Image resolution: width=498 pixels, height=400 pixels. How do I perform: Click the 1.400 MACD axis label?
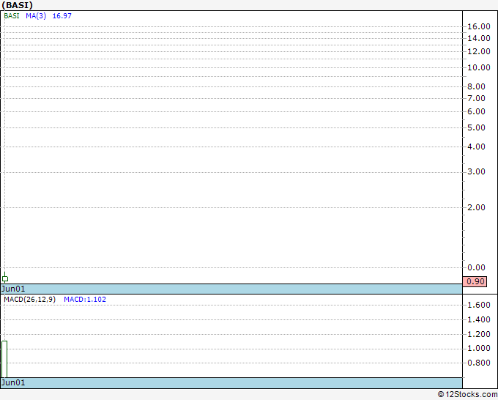(479, 319)
